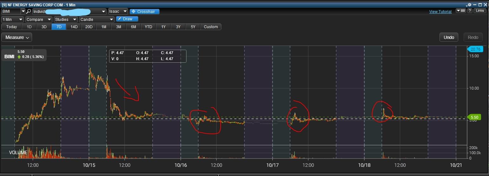Select the 14D range tab
This screenshot has width=489, height=176.
click(x=74, y=27)
